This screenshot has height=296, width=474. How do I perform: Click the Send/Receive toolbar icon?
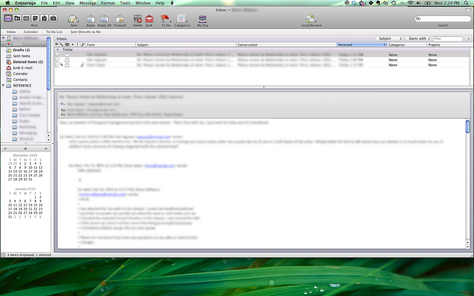(x=310, y=18)
